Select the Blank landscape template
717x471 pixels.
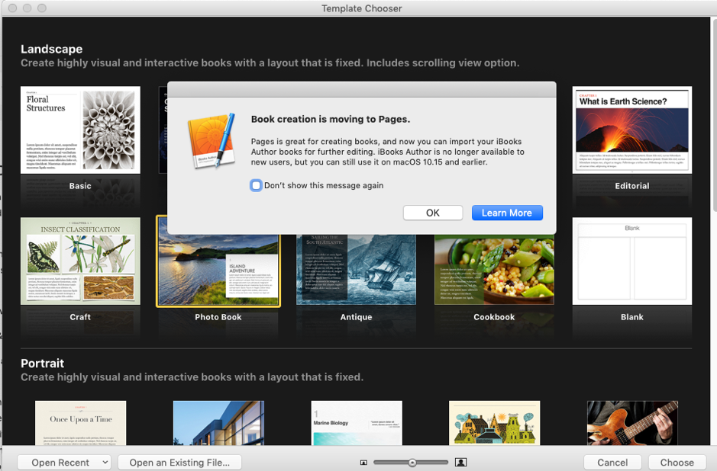point(632,261)
